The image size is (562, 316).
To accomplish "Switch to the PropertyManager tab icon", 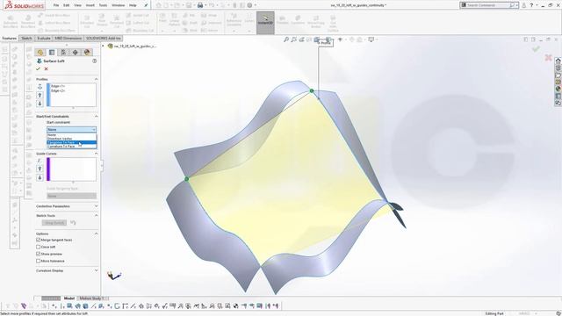I will (x=52, y=53).
